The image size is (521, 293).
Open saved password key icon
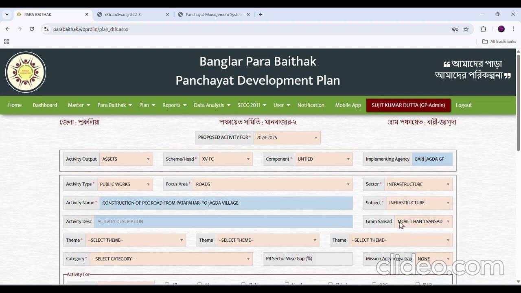coord(455,29)
